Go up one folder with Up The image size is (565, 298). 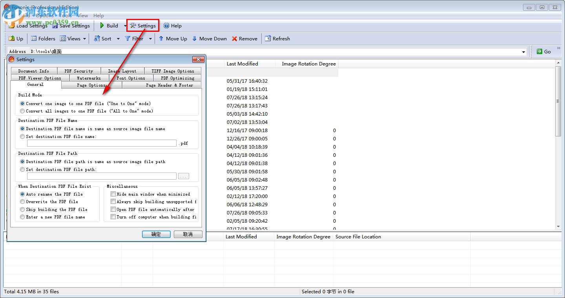[16, 38]
